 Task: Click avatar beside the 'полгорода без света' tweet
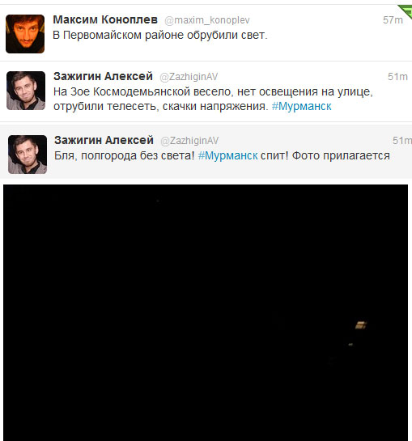coord(28,155)
